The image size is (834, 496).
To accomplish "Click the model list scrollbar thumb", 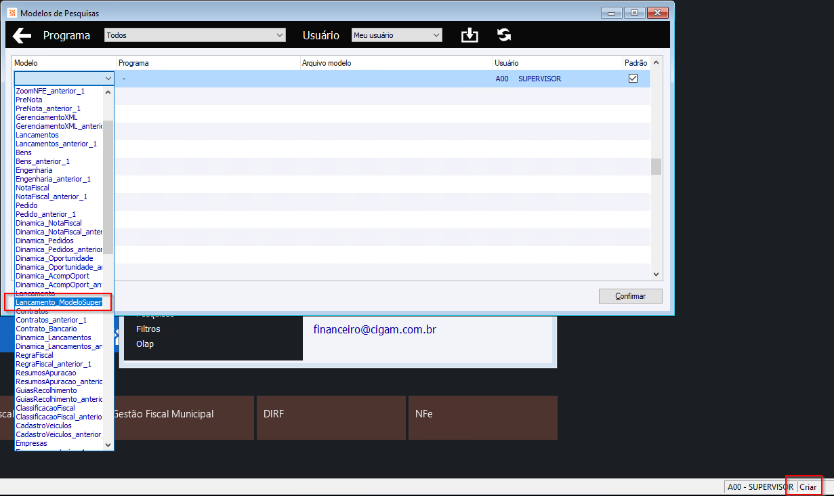I will point(108,187).
